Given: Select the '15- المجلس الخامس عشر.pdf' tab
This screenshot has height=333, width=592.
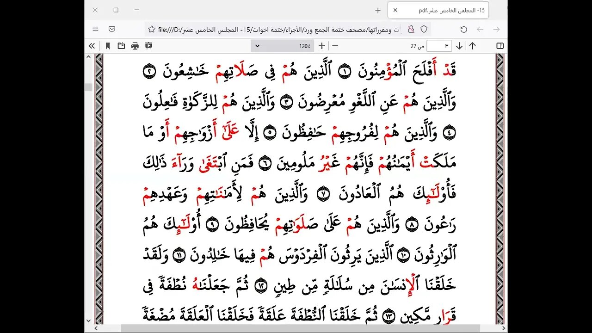Looking at the screenshot, I should 438,10.
